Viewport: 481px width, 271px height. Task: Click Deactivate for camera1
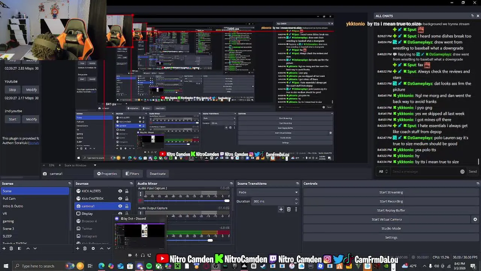tap(157, 174)
